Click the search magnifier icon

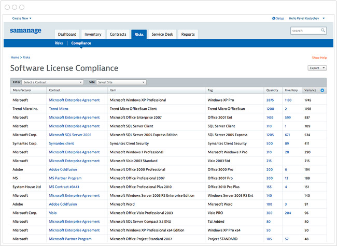coord(323,31)
